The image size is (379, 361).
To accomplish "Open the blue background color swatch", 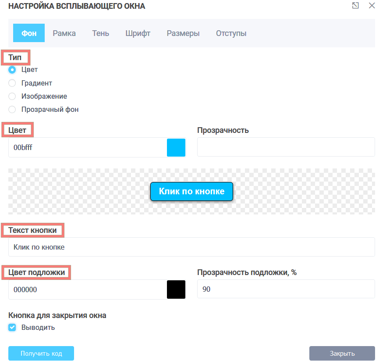I will [x=176, y=147].
